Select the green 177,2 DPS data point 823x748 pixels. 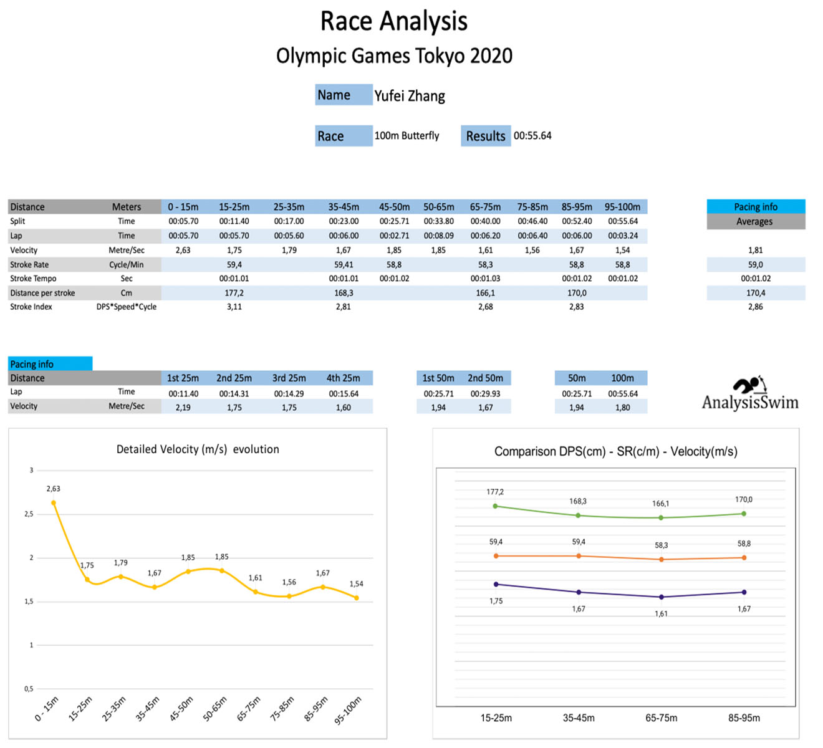click(x=496, y=506)
